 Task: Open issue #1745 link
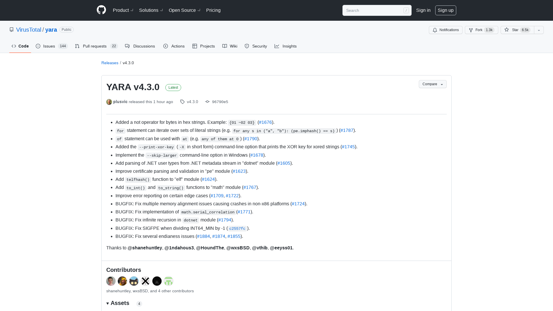348,147
